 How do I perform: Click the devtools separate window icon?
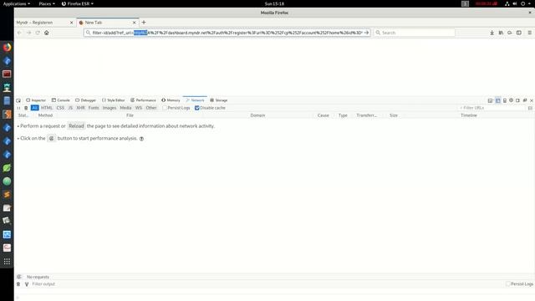[525, 100]
